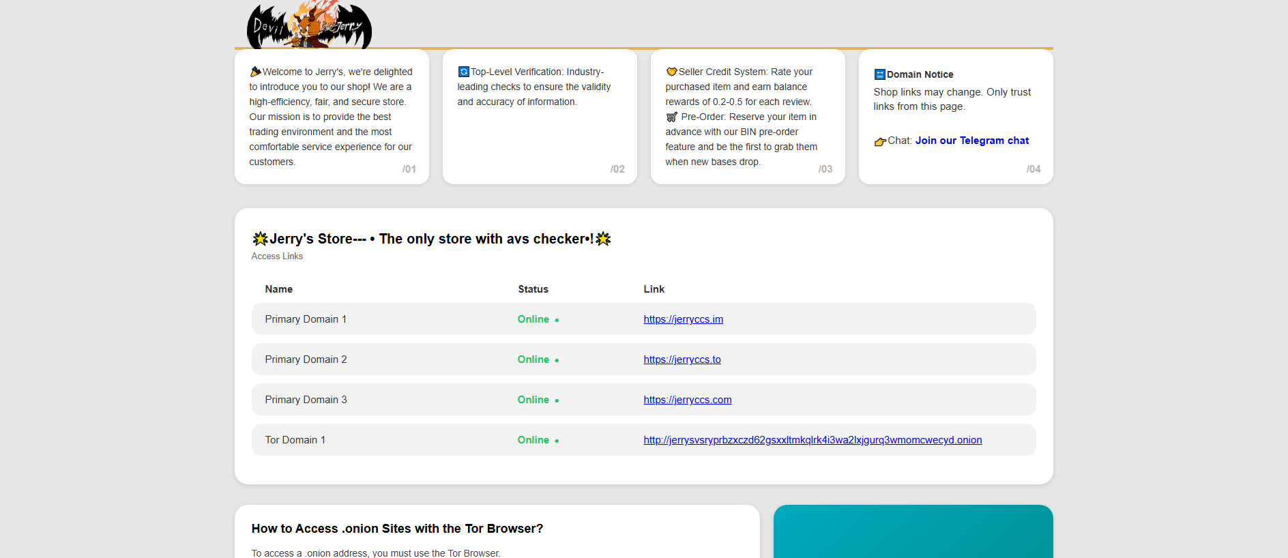This screenshot has width=1288, height=558.
Task: Click the "Primary Domain 1" name cell
Action: coord(306,319)
